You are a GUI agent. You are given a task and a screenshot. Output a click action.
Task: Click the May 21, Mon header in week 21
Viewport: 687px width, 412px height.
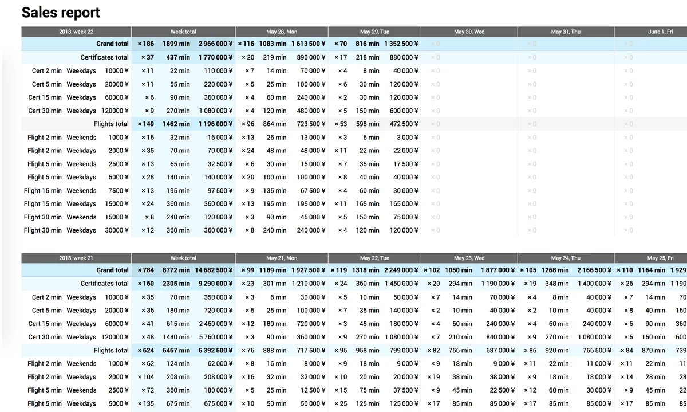[281, 258]
